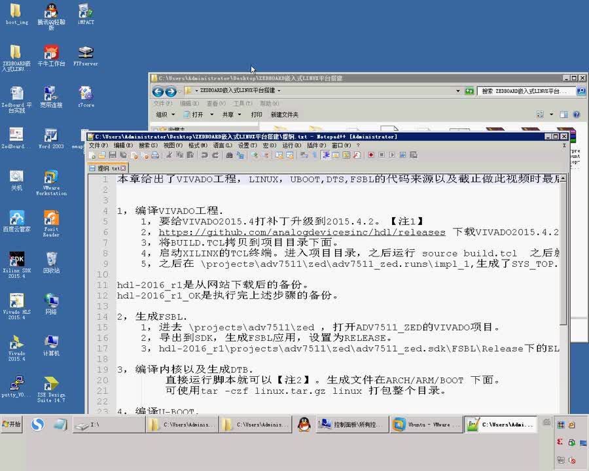Click the Paste icon in Notepad++ toolbar
This screenshot has height=471, width=589.
[190, 155]
